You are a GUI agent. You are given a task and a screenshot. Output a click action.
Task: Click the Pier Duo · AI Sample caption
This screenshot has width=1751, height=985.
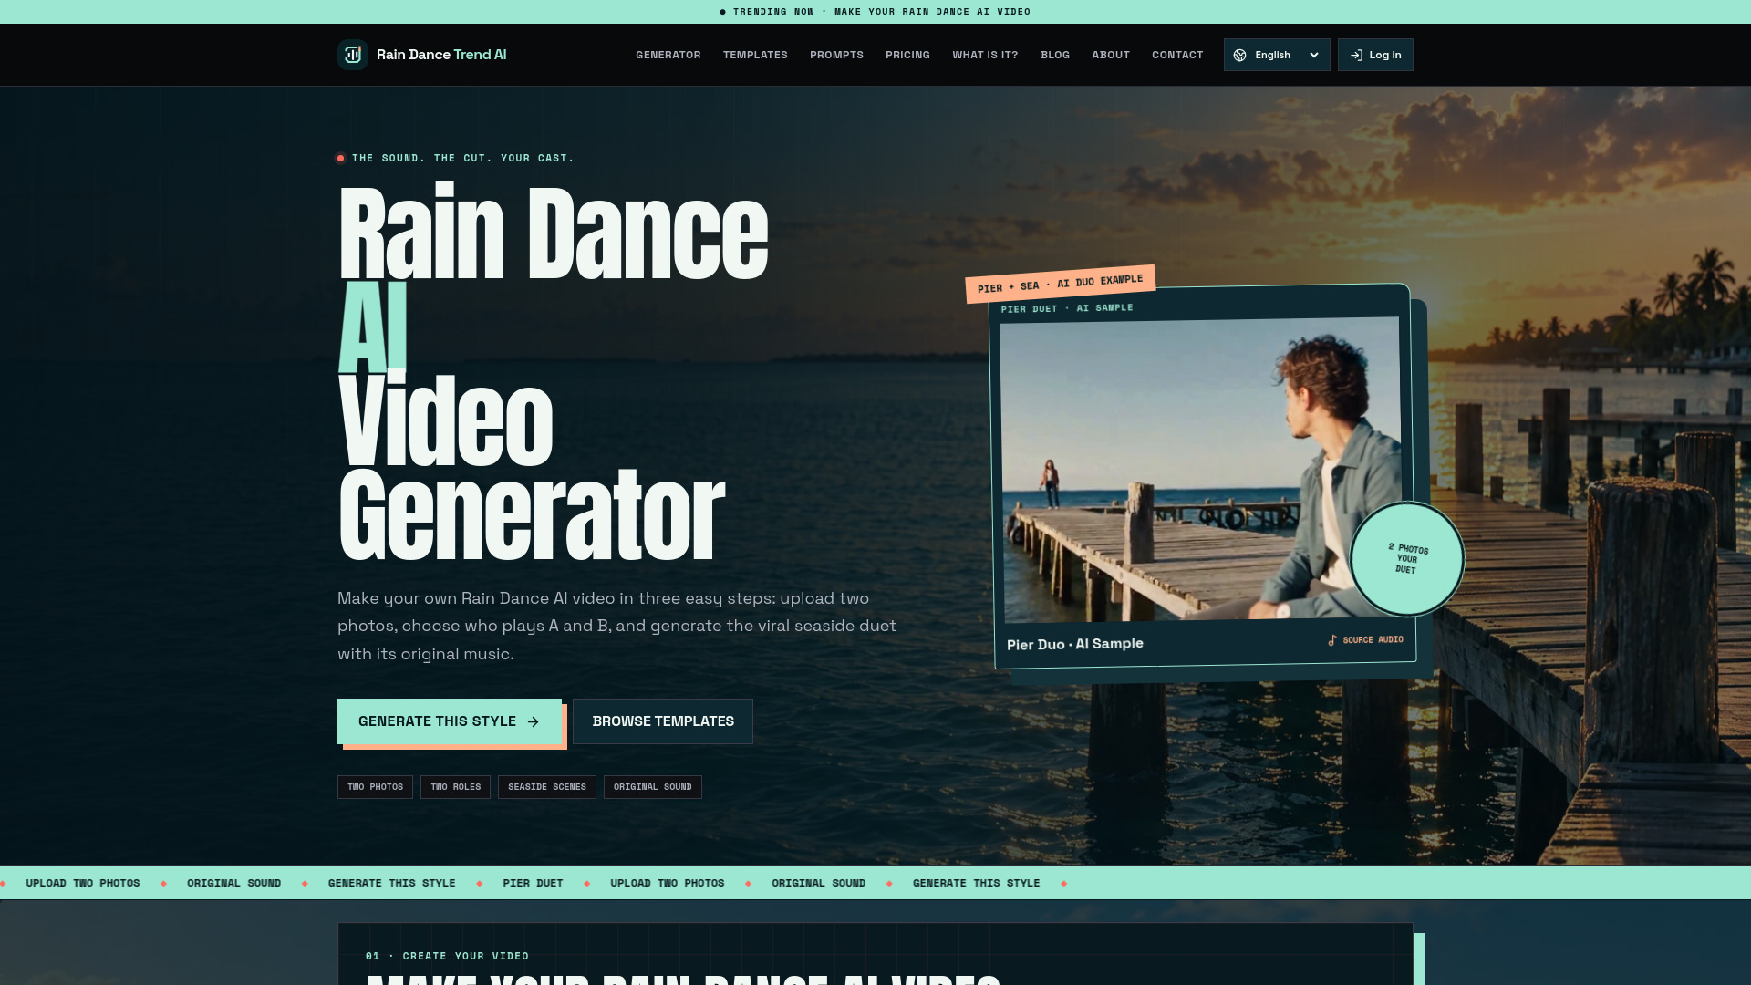click(x=1075, y=644)
